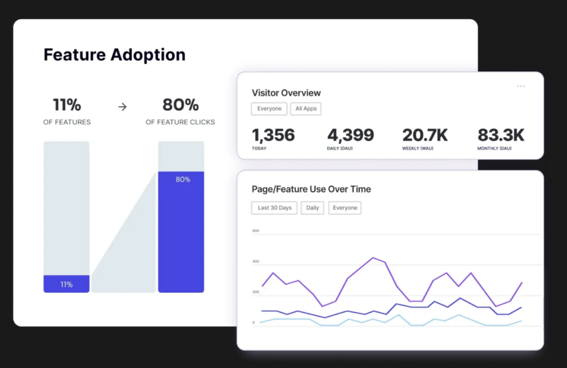Open the Visitor Overview three-dot options menu

pyautogui.click(x=521, y=86)
